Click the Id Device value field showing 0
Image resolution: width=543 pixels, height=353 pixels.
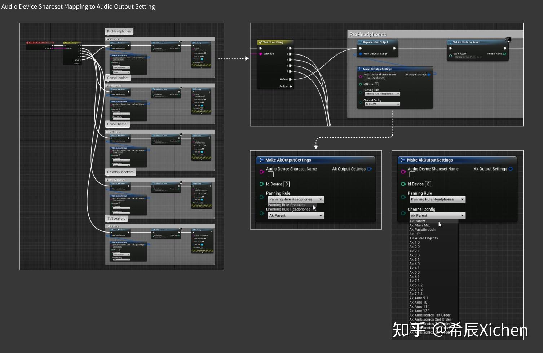[287, 184]
